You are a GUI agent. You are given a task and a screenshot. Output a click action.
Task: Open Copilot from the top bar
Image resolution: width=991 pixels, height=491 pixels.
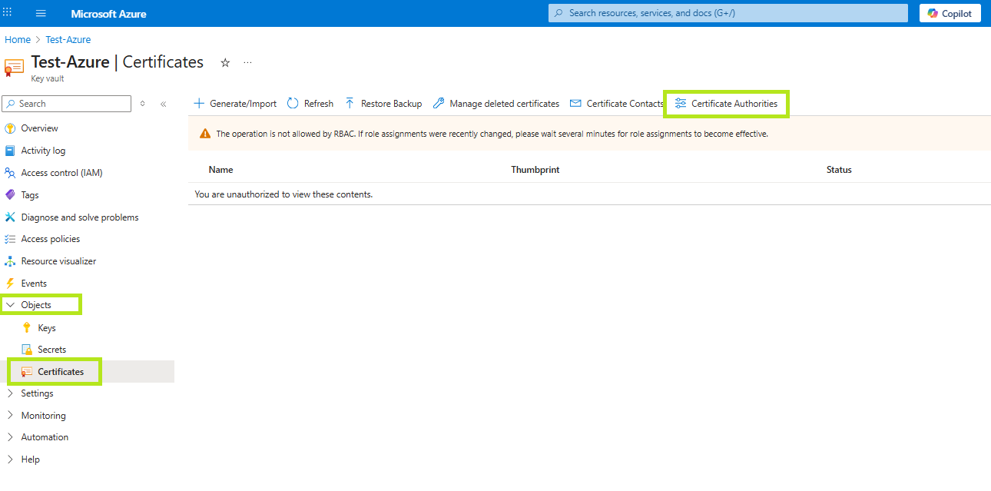[x=950, y=13]
